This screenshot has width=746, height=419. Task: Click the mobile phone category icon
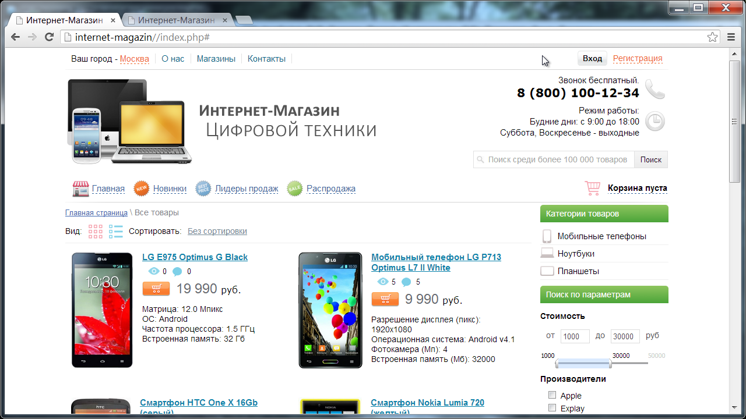(x=547, y=236)
